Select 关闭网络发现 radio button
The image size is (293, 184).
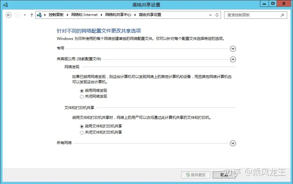pyautogui.click(x=82, y=97)
